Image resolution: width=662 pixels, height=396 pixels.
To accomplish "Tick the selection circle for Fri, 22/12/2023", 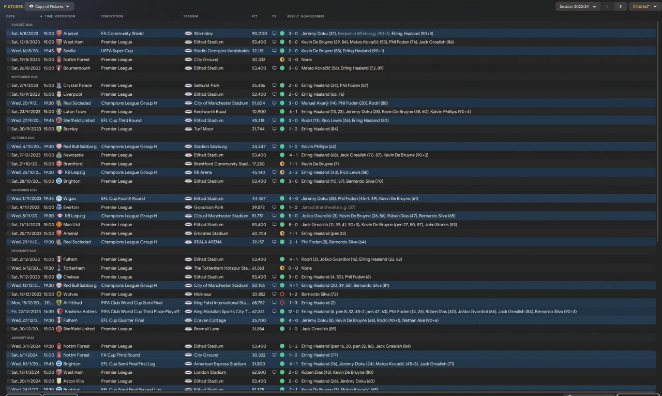I will tap(9, 312).
